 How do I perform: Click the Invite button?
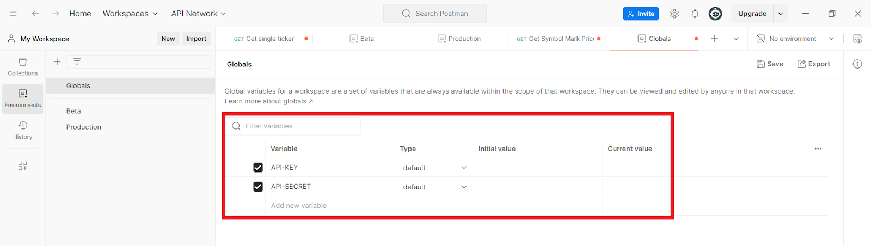[641, 14]
